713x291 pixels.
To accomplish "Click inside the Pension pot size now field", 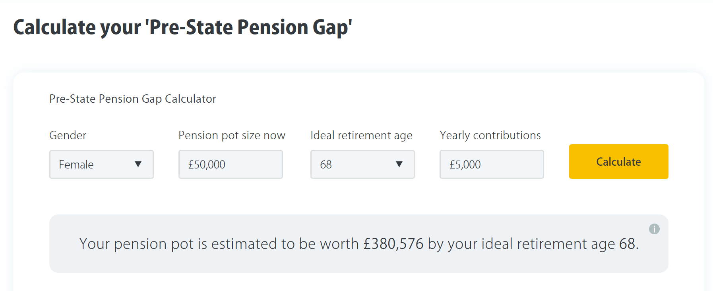I will pyautogui.click(x=231, y=164).
